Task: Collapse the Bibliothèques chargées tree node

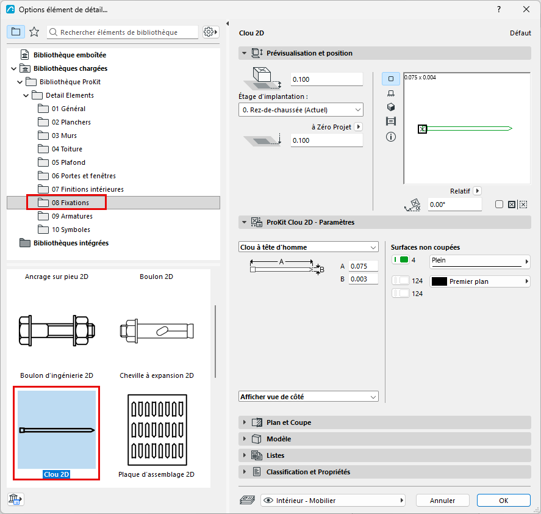Action: point(14,68)
